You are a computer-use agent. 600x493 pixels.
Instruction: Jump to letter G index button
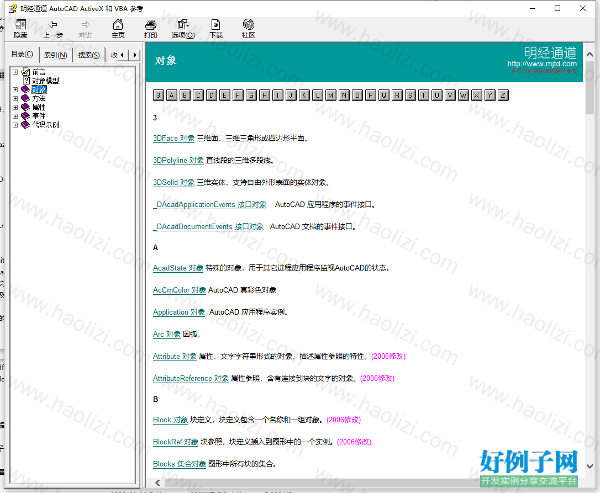(251, 96)
